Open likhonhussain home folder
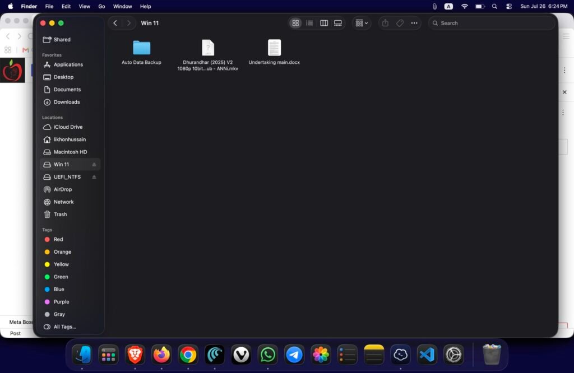 tap(70, 139)
